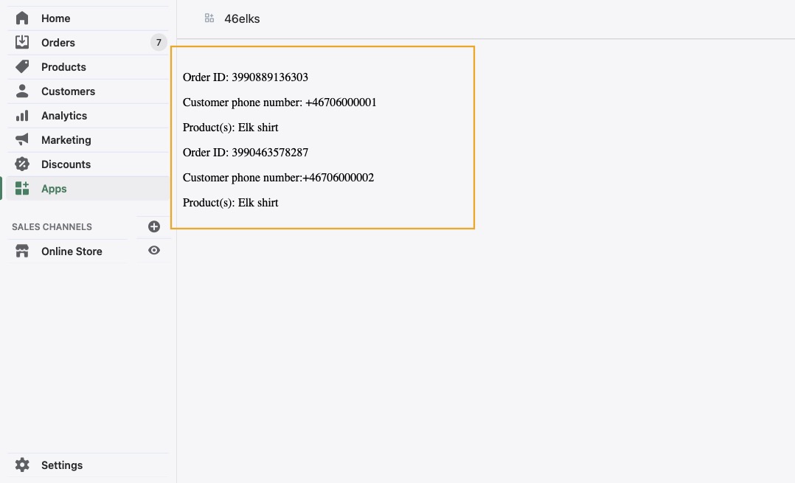
Task: Click the Settings gear icon
Action: (22, 465)
